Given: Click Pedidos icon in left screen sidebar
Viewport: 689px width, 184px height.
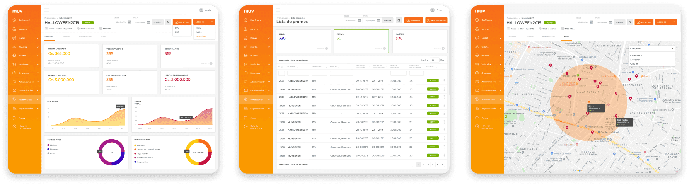Looking at the screenshot, I should pyautogui.click(x=14, y=29).
